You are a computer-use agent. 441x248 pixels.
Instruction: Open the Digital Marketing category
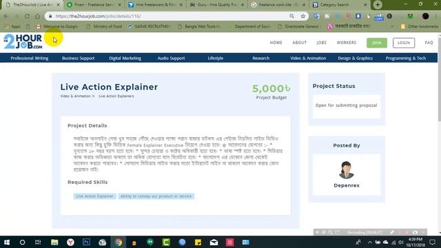click(x=125, y=58)
